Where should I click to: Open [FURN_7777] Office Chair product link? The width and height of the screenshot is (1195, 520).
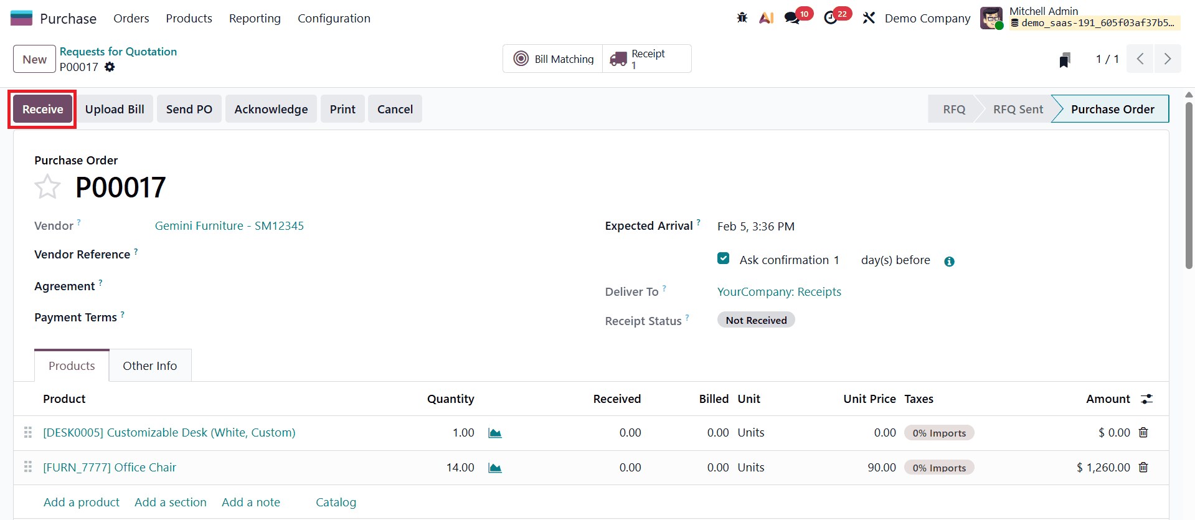pyautogui.click(x=110, y=467)
